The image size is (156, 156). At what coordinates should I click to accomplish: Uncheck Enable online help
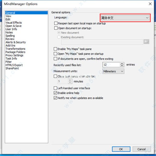pyautogui.click(x=55, y=93)
